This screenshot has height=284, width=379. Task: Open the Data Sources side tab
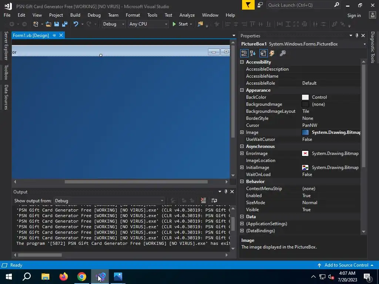coord(6,97)
